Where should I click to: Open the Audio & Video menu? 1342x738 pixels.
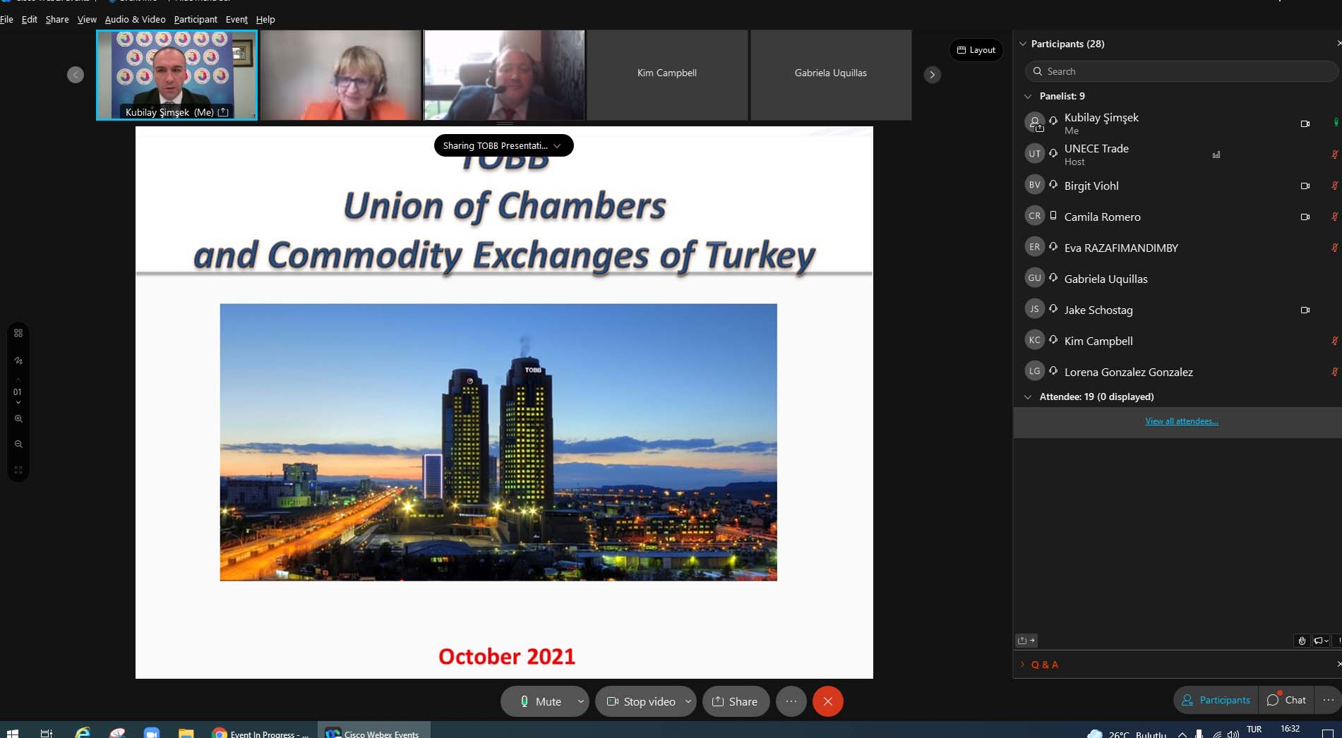click(135, 19)
